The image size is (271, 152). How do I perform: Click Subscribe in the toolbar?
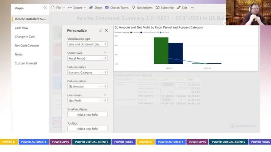point(165,8)
